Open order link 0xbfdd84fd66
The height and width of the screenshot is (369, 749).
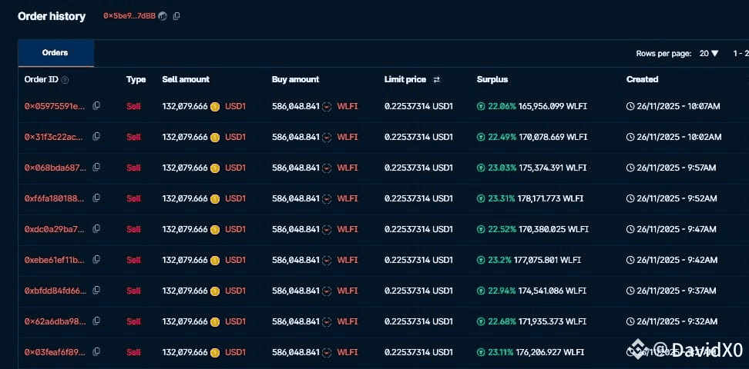55,291
